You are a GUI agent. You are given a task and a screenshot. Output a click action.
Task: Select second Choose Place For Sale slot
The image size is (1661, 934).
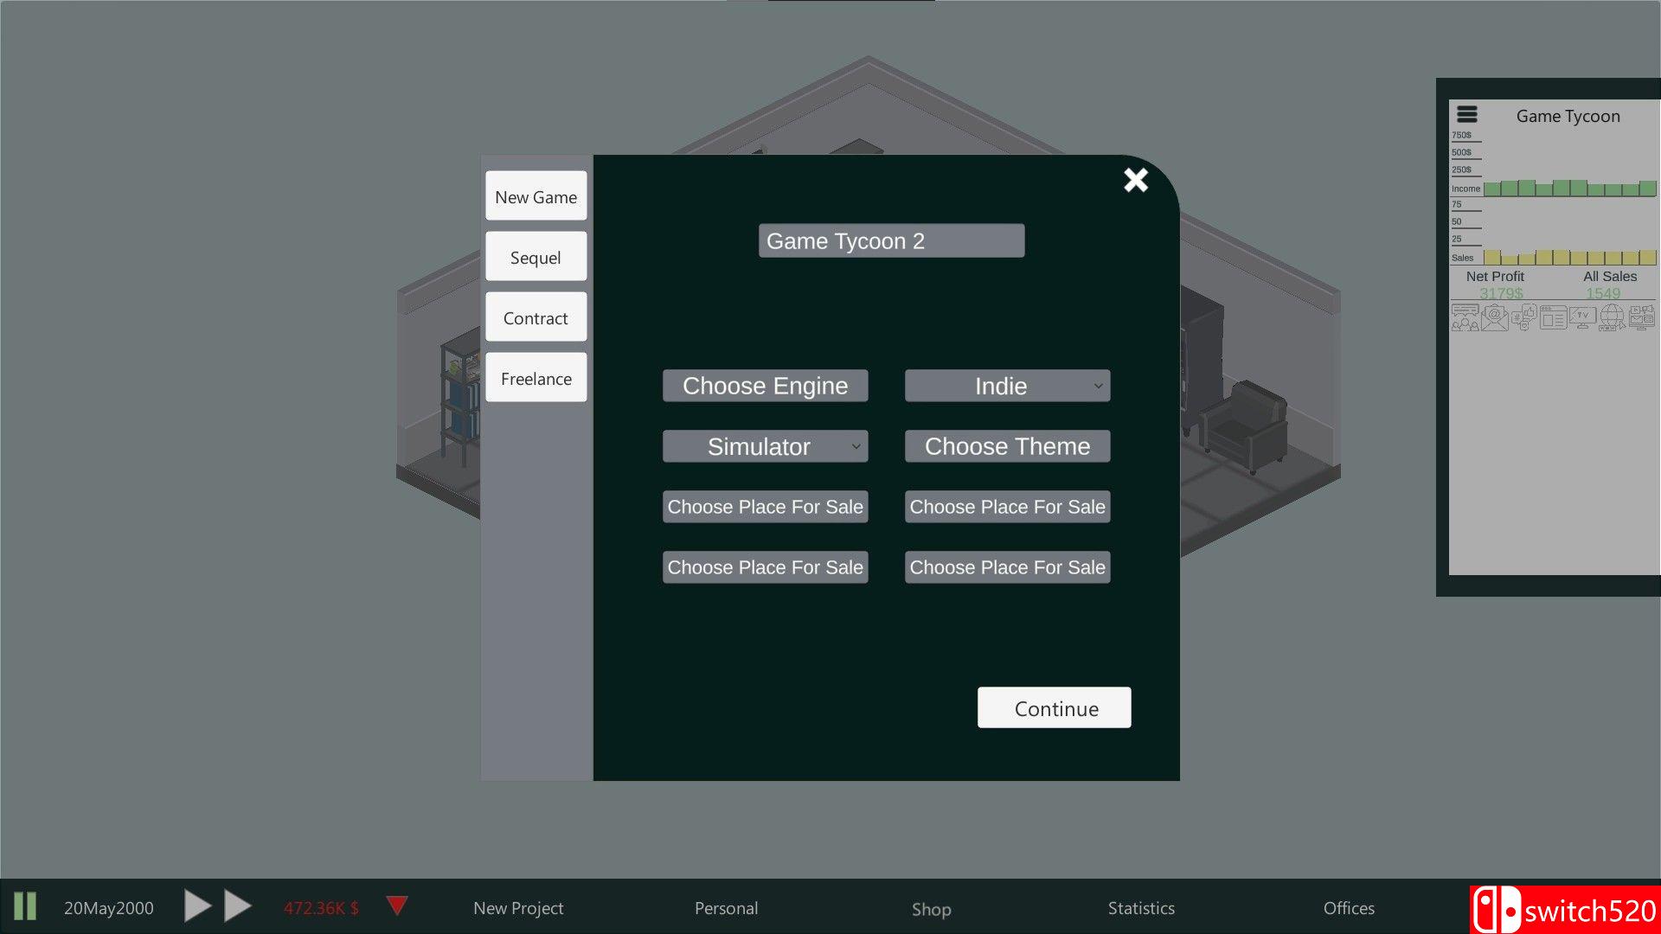click(x=1007, y=506)
